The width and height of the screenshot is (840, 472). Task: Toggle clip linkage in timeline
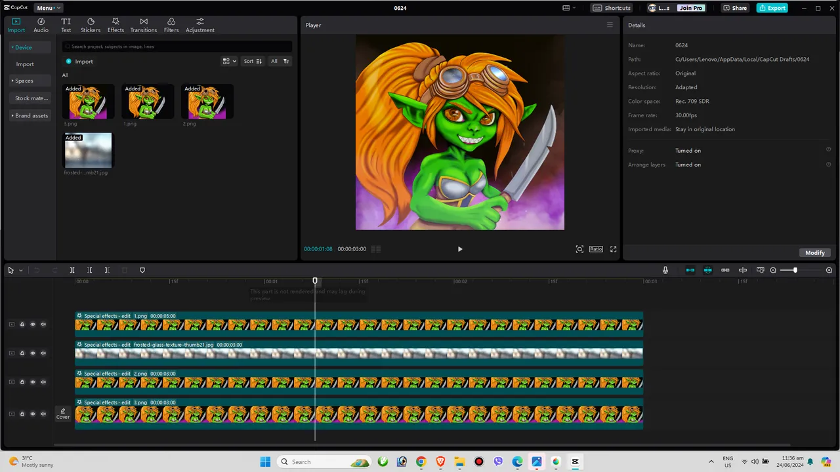tap(725, 270)
